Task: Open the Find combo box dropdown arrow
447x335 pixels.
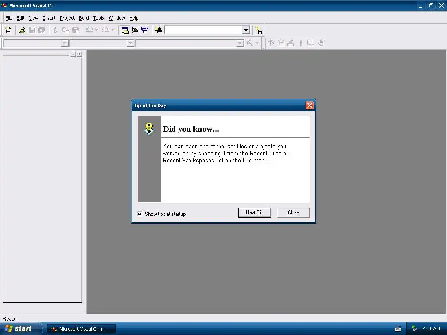Action: [246, 30]
